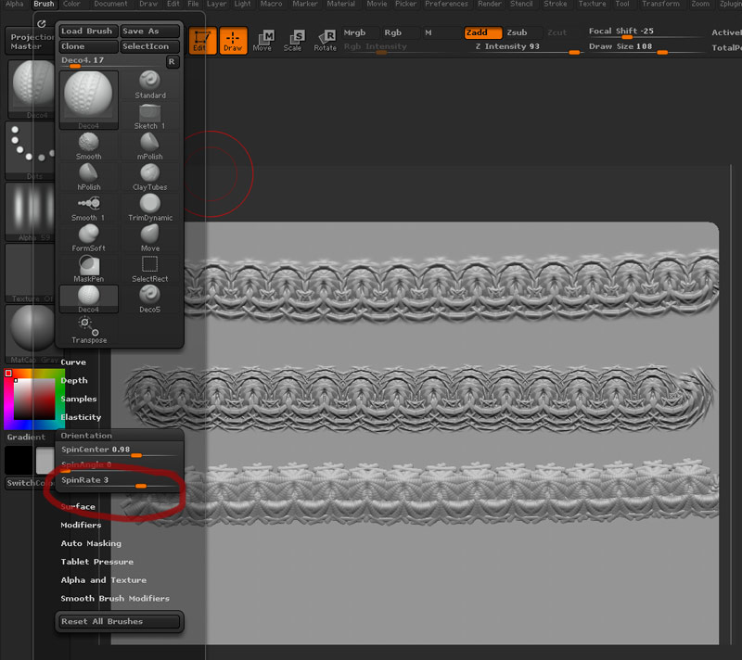This screenshot has width=742, height=660.
Task: Expand the Curve section
Action: (x=73, y=362)
